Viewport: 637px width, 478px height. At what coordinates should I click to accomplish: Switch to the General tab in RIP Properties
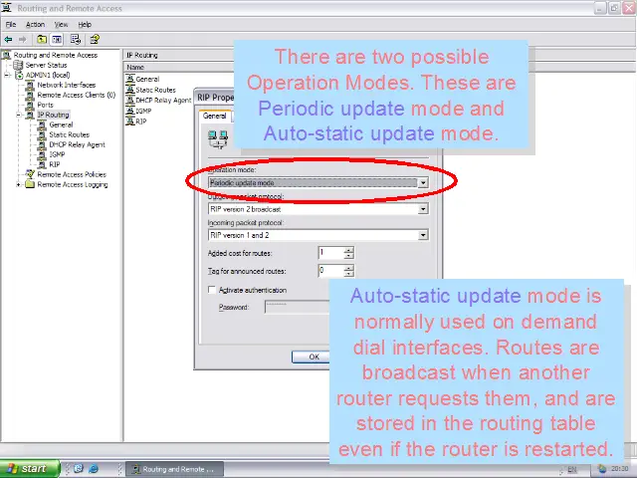(215, 116)
